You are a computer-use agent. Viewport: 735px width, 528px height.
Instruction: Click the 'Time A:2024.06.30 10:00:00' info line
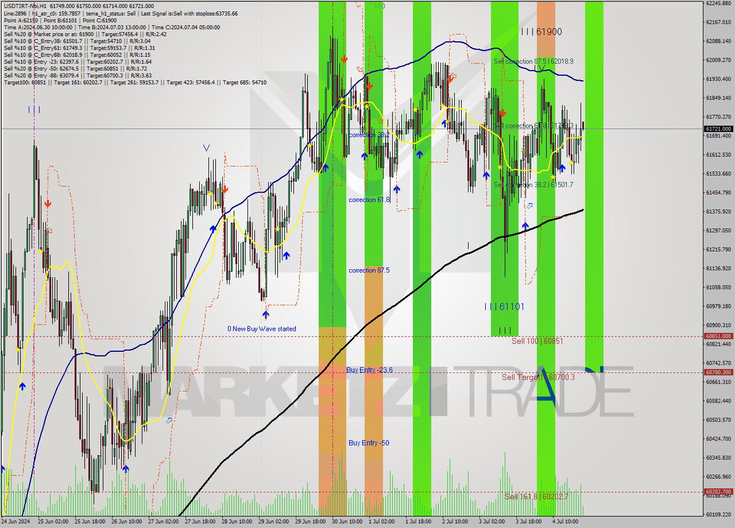point(111,27)
